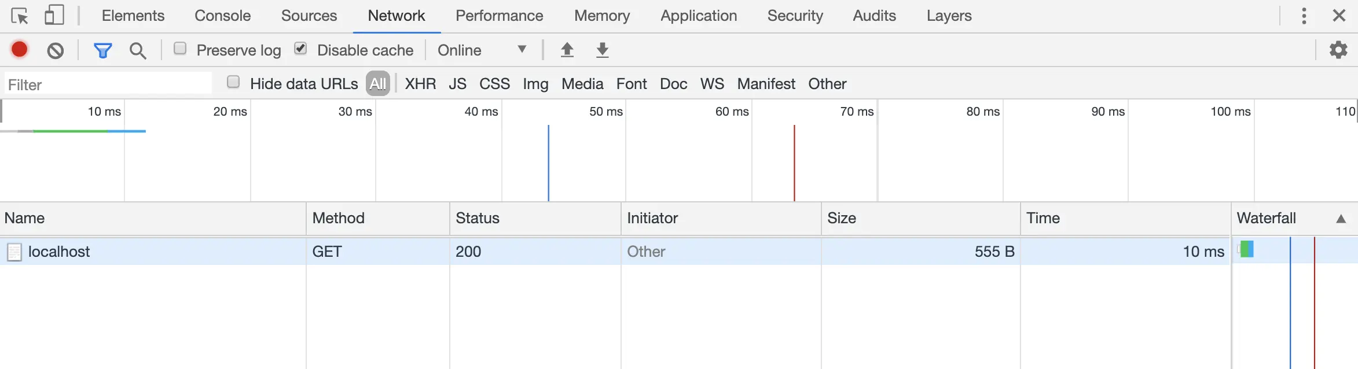The image size is (1358, 369).
Task: Toggle Waterfall column sort arrow
Action: 1341,219
